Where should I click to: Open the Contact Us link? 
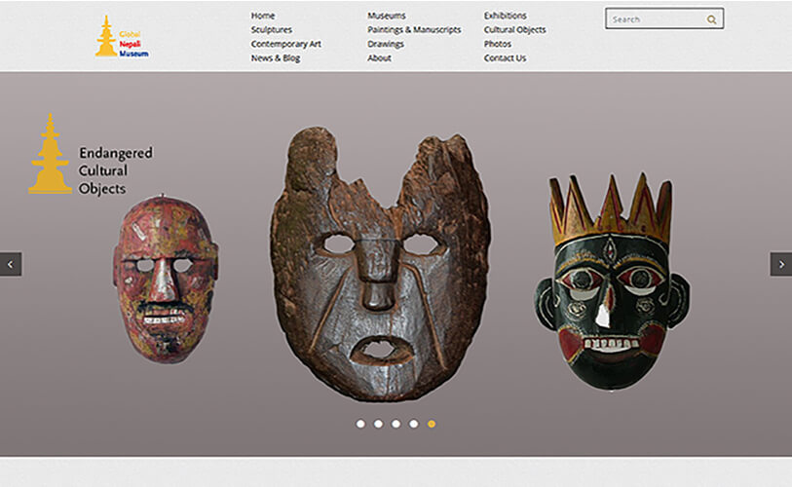[x=505, y=58]
